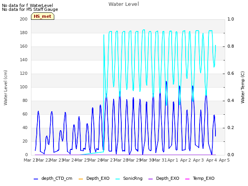248x186 pixels.
Task: Click the Temp_EXO legend label
Action: coord(203,178)
